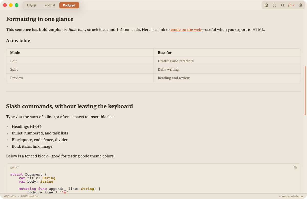Click the "Formatting in one glance" heading
The image size is (307, 199).
[40, 19]
